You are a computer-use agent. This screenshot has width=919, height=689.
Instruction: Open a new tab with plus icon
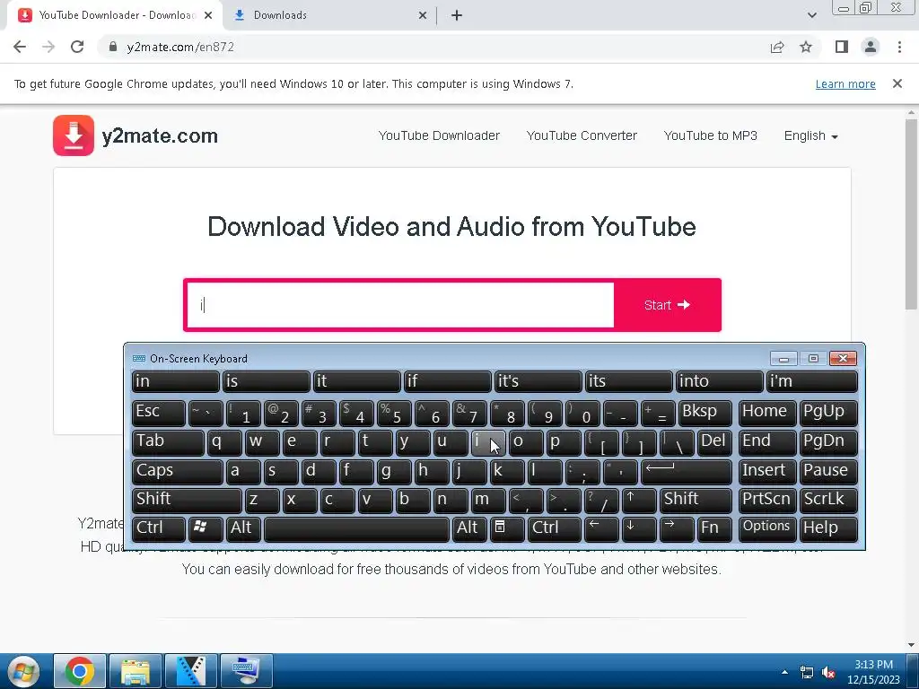(457, 15)
